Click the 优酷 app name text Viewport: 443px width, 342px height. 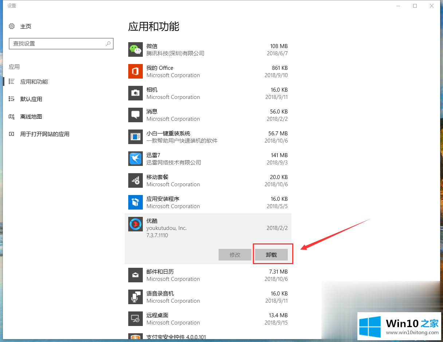[x=152, y=220]
